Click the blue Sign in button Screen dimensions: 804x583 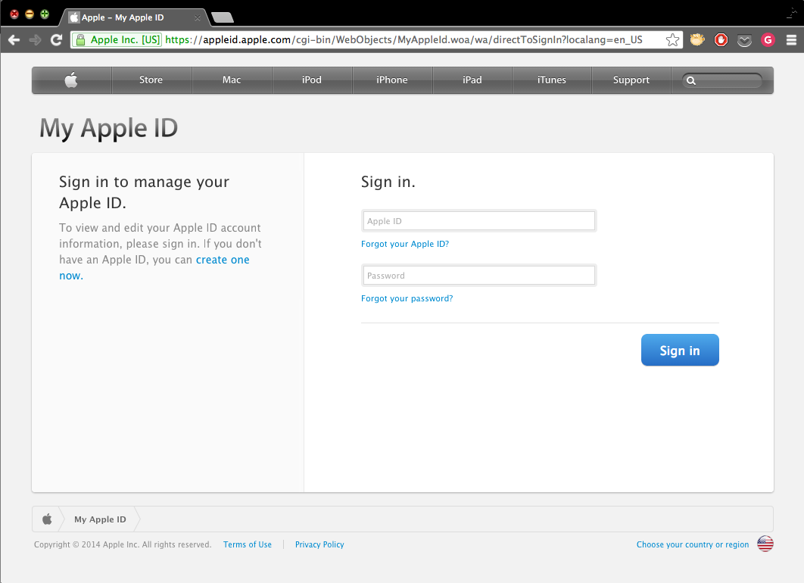click(x=680, y=351)
